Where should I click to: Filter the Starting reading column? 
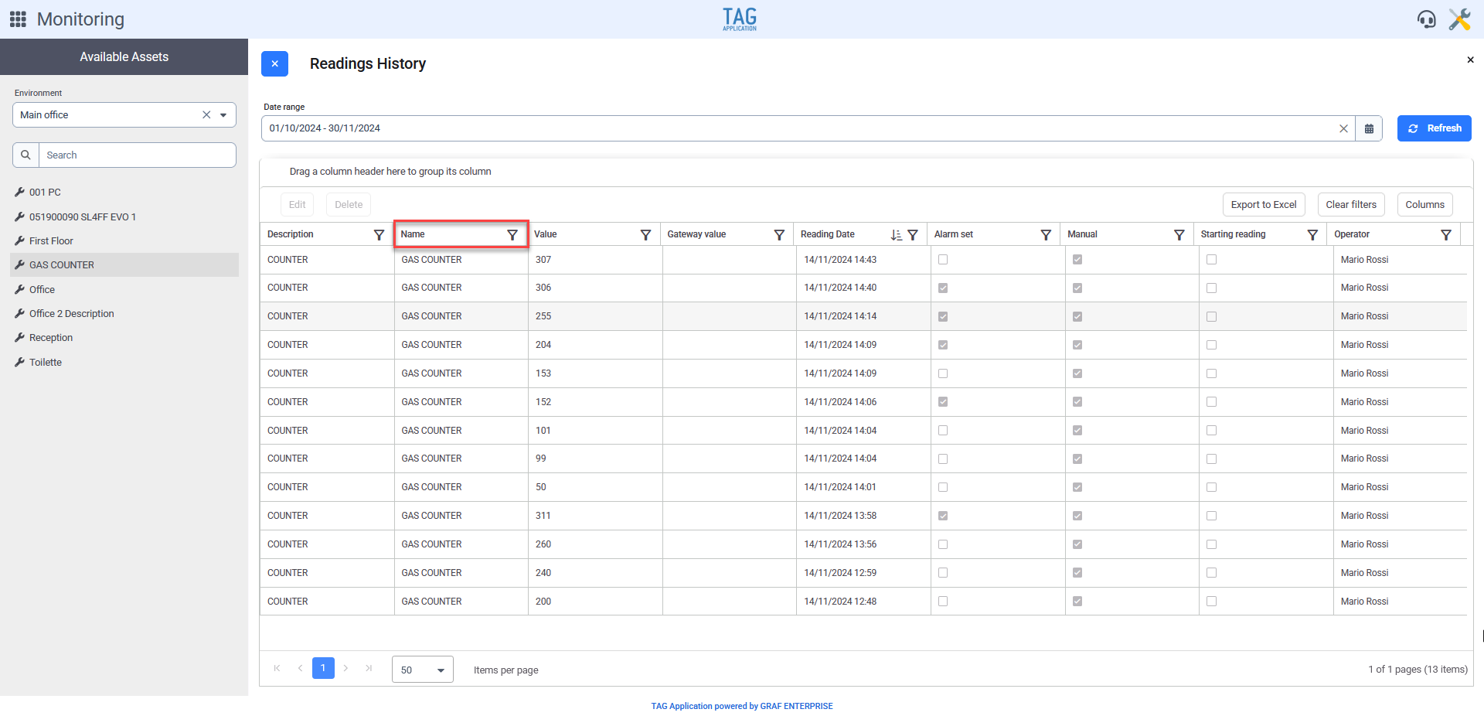pyautogui.click(x=1312, y=234)
